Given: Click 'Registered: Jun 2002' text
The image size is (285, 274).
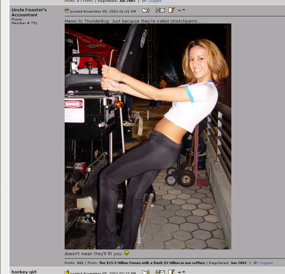Looking at the screenshot, I should [228, 263].
